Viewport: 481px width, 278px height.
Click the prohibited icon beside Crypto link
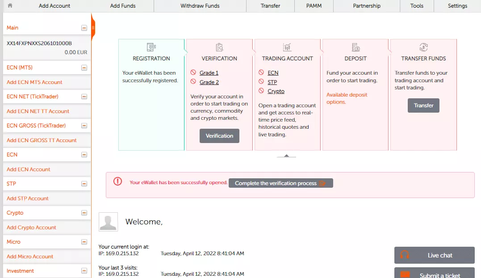[x=261, y=91]
